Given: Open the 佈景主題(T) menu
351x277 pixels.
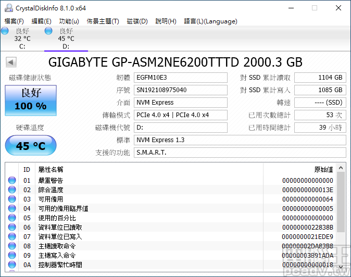Looking at the screenshot, I should click(103, 21).
